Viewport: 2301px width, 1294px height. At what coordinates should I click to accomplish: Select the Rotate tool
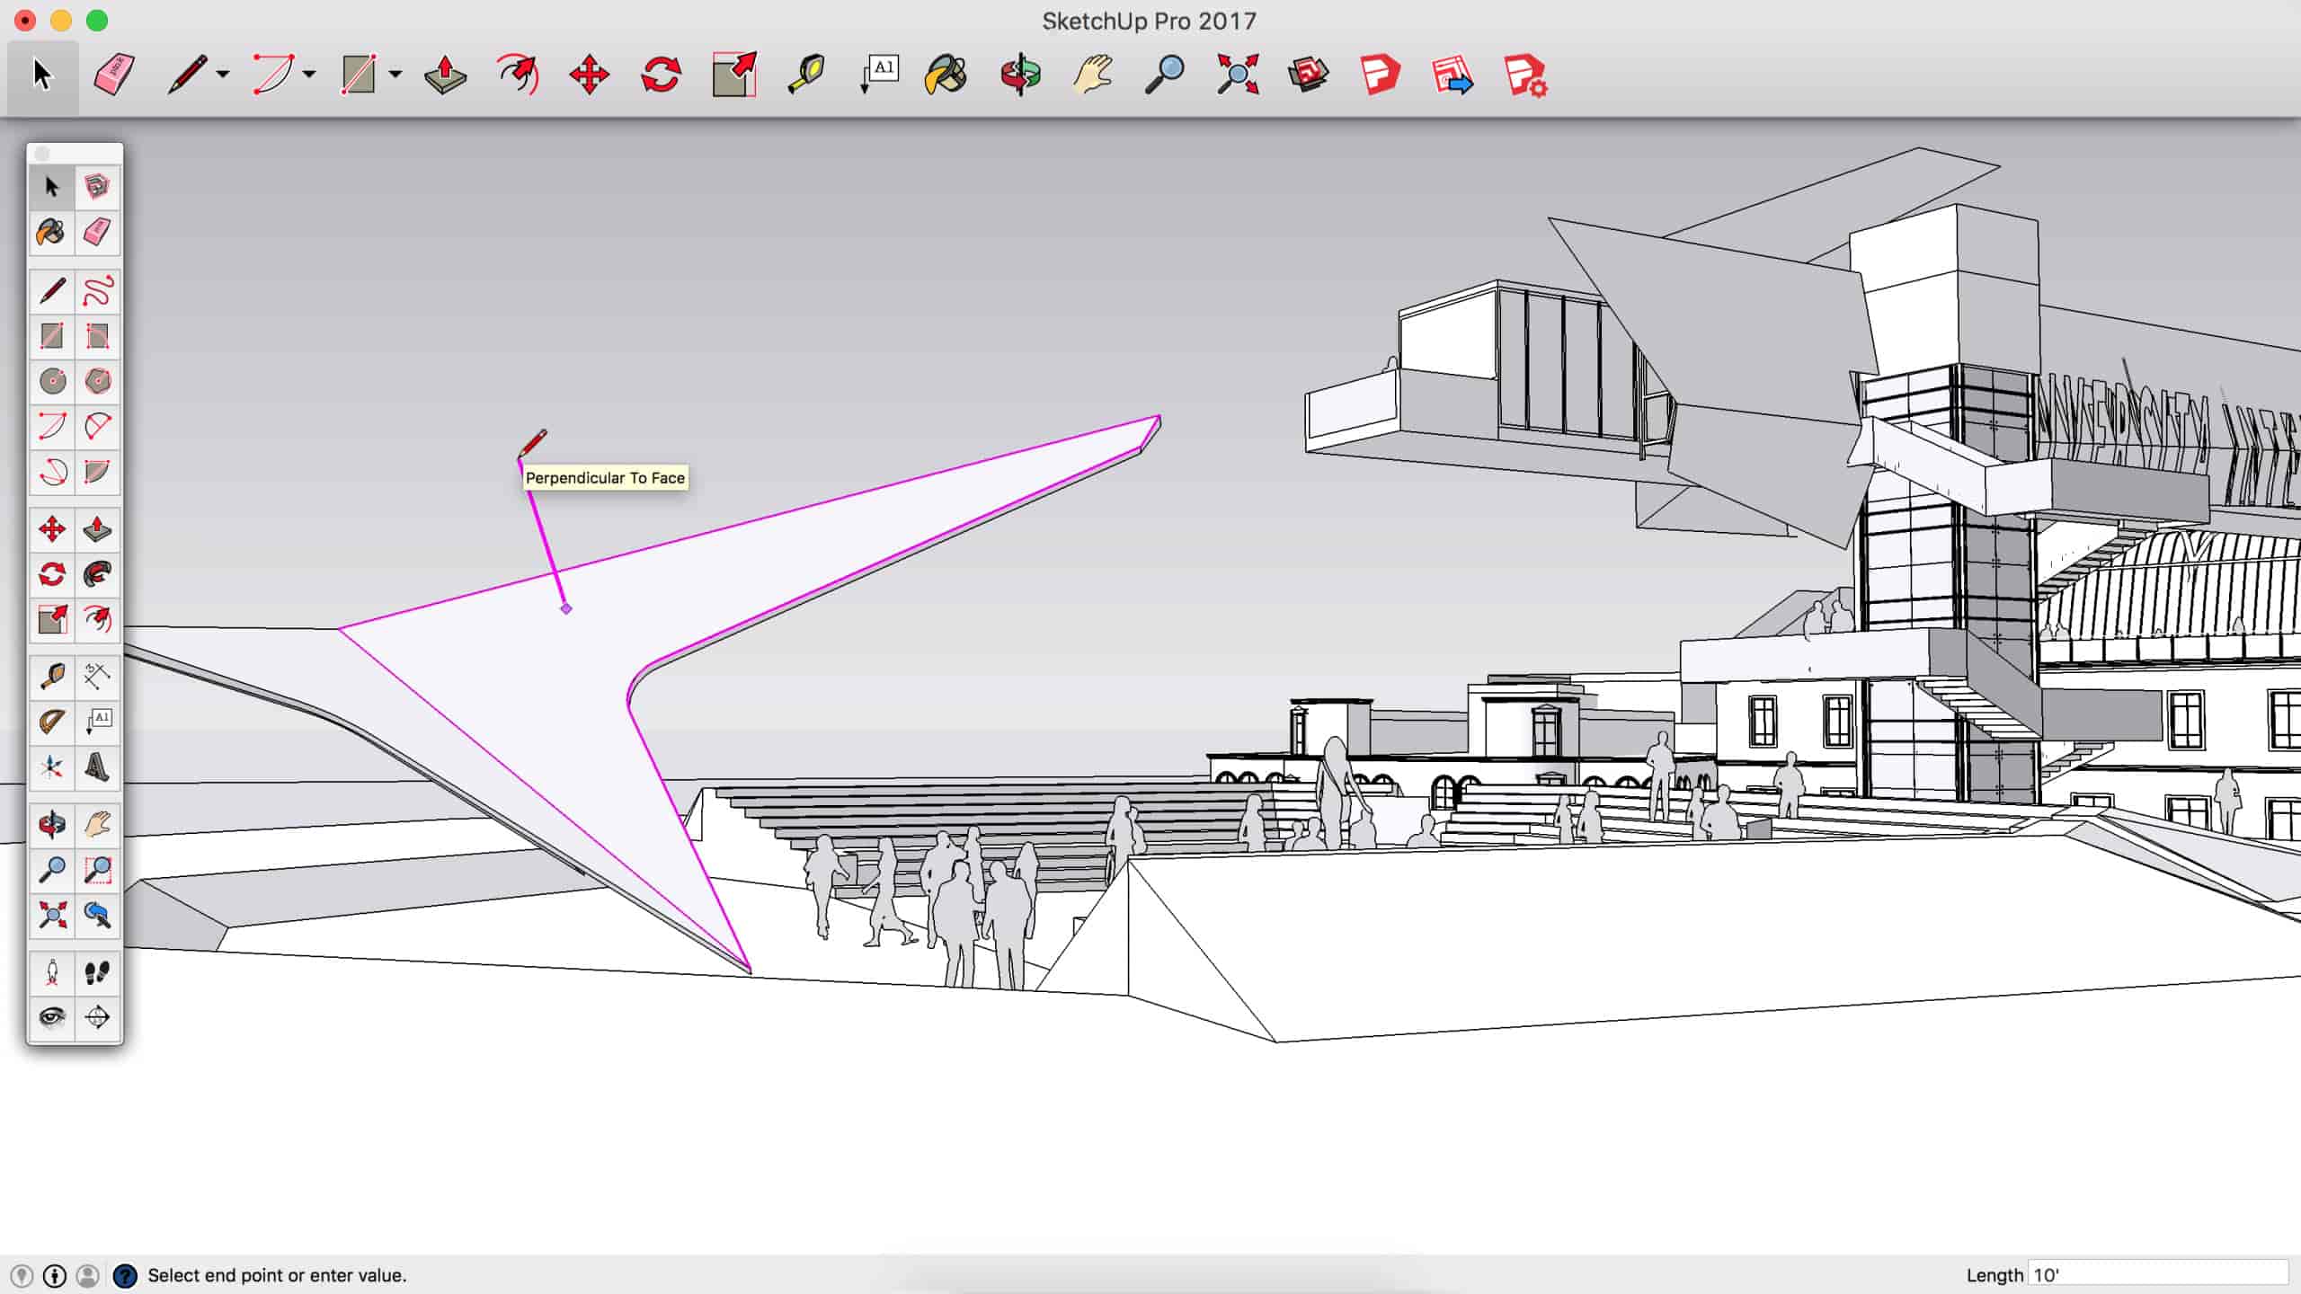(661, 75)
